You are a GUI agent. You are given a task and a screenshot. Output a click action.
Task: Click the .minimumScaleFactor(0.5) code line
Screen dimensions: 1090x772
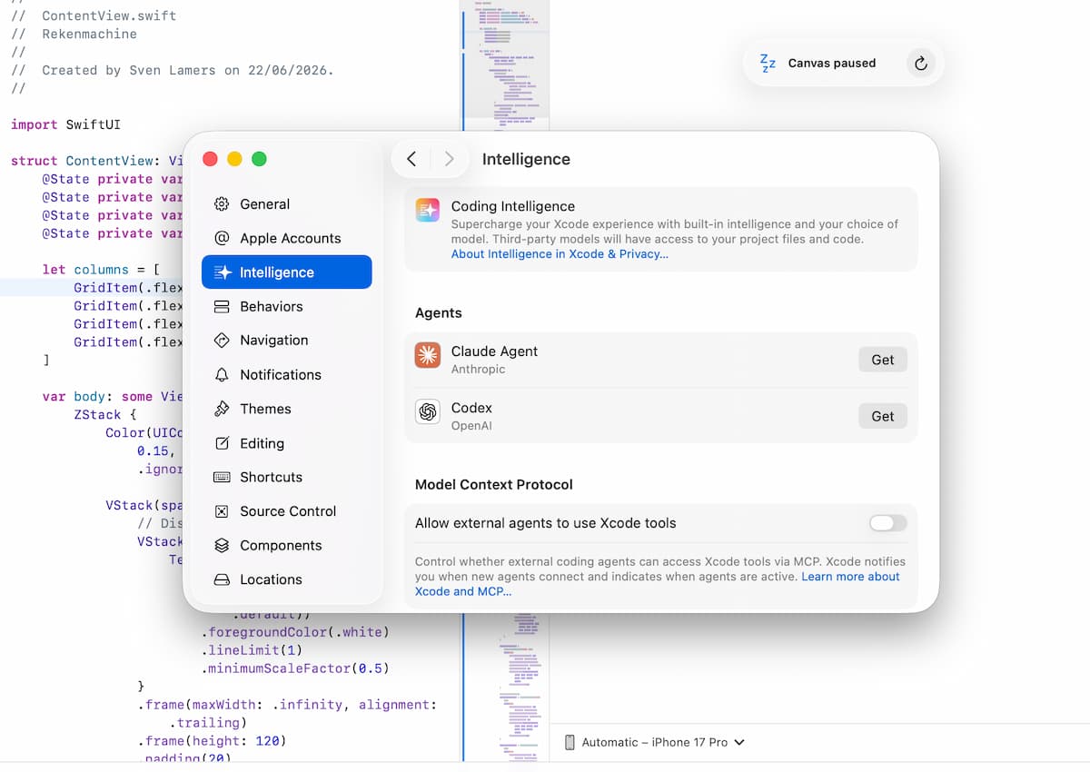point(295,668)
